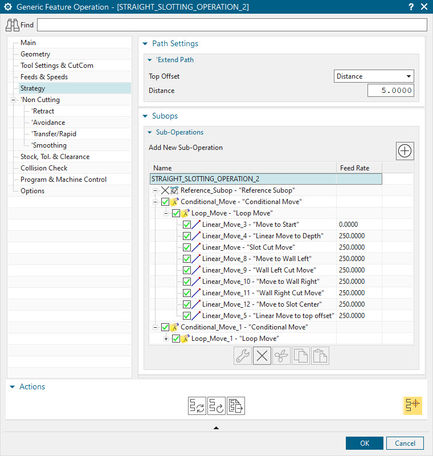
Task: Click the scissors cut icon
Action: point(281,356)
